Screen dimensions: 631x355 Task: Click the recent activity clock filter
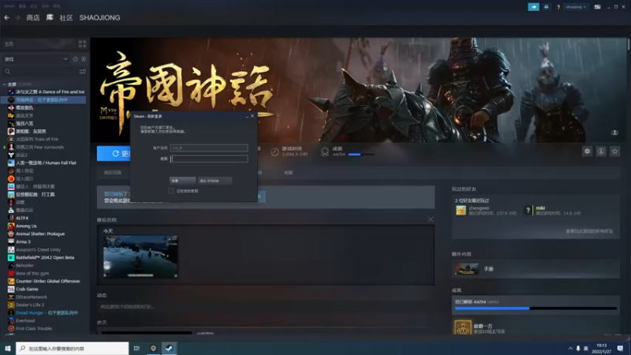pos(75,59)
